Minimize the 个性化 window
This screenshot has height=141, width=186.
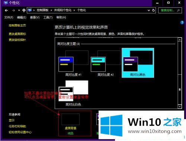(157, 3)
